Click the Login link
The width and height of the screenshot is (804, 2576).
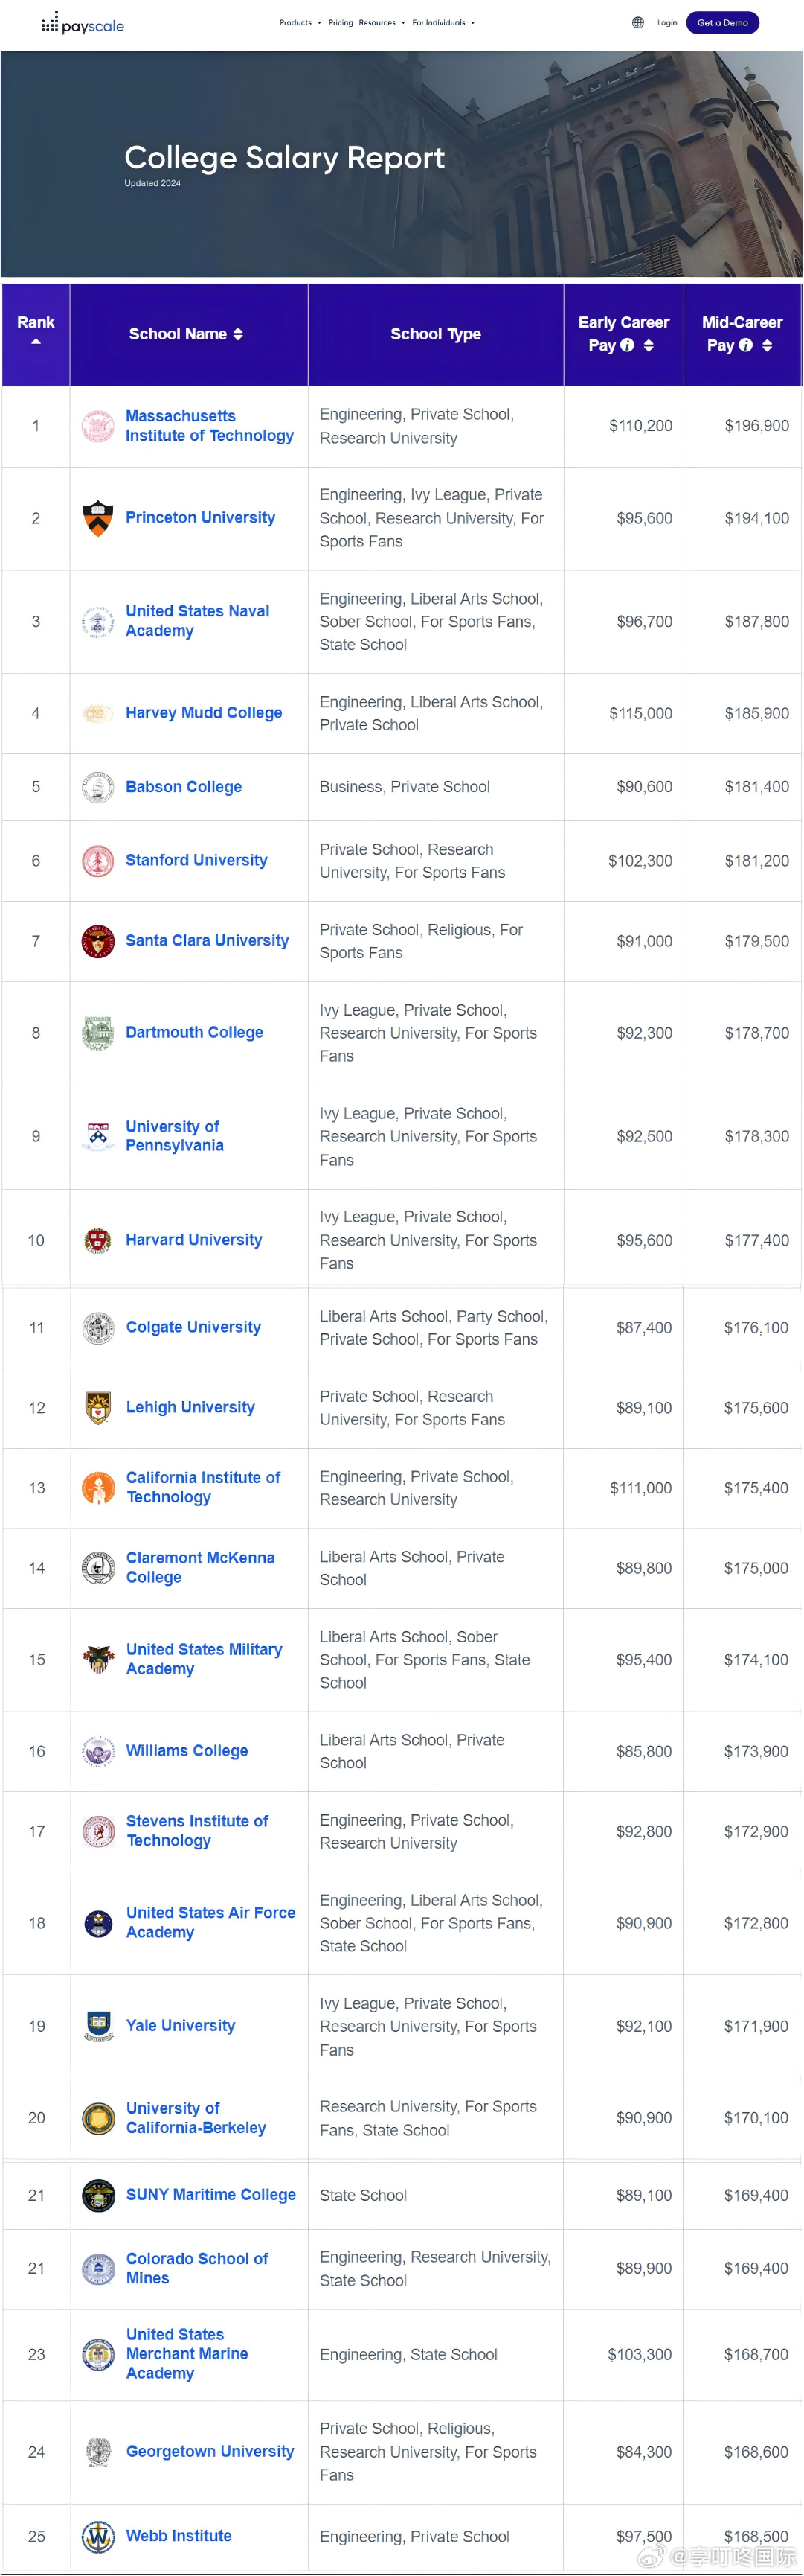667,22
